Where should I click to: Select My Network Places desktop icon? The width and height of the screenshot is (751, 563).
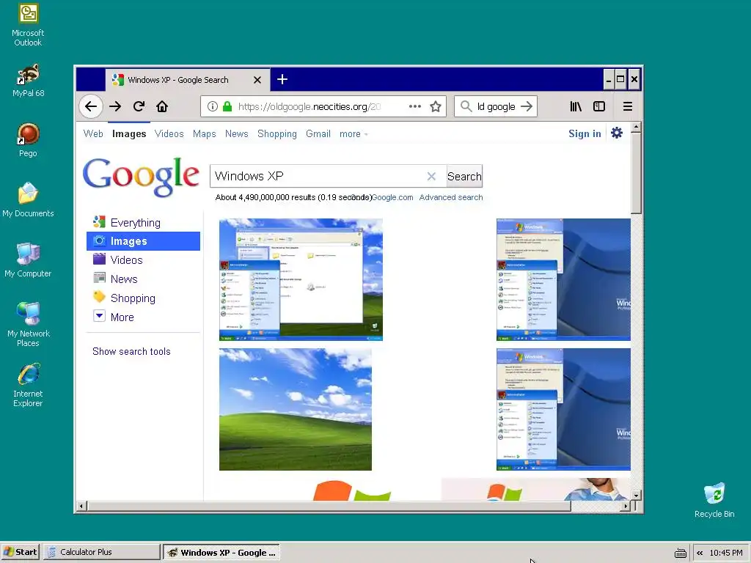pos(29,325)
